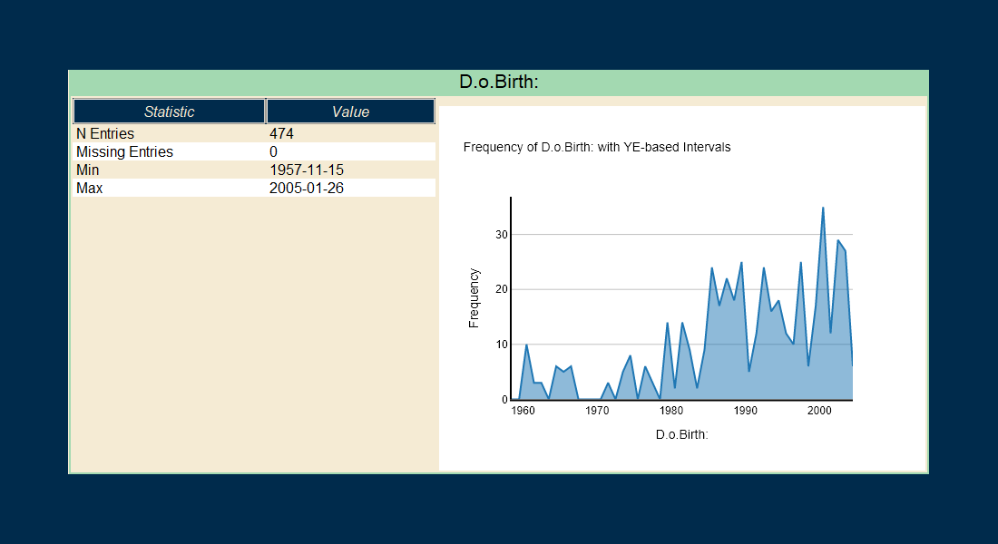Click the D.o.Birth: panel title header
This screenshot has height=544, width=998.
498,83
